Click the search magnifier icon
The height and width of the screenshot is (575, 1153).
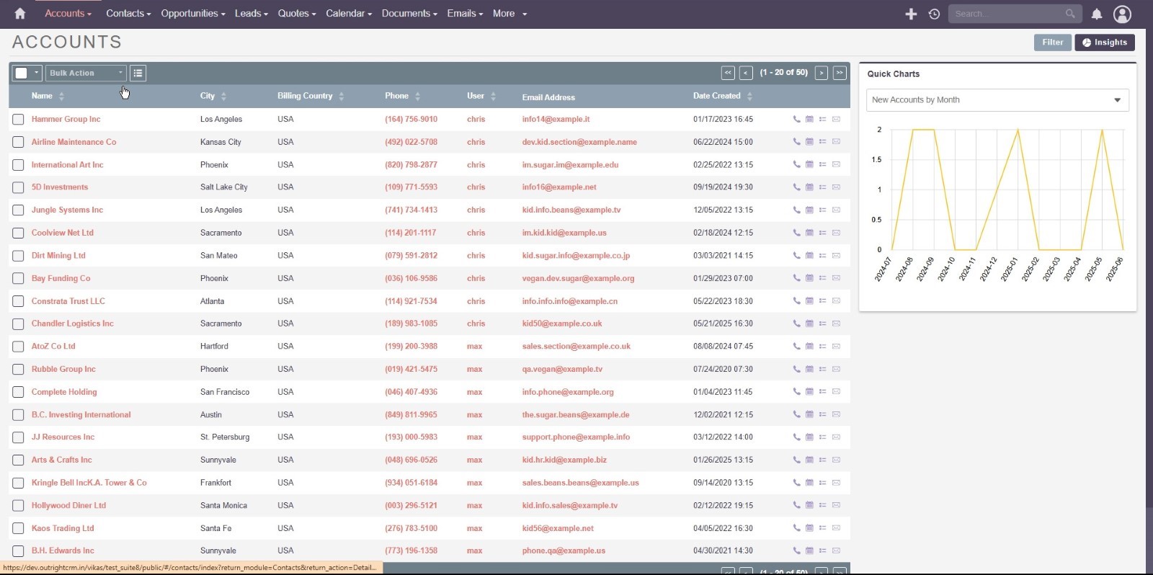(x=1070, y=14)
